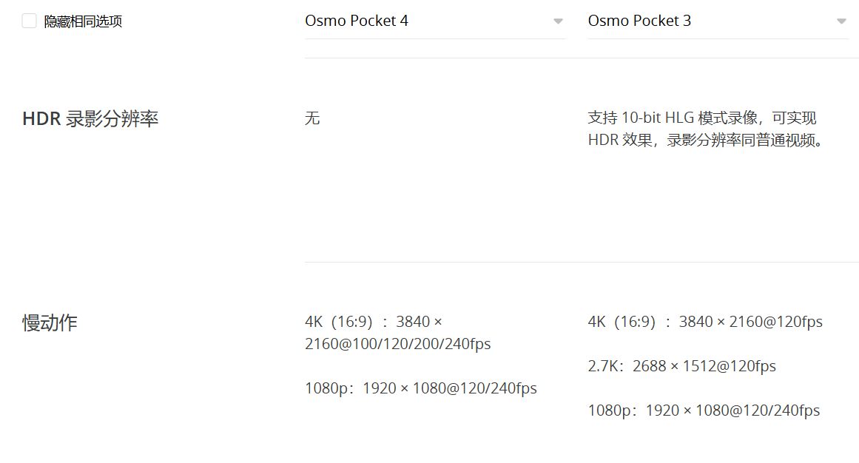Screen dimensions: 859x463
Task: Click the underline beneath the Osmo Pocket 3 selector
Action: click(718, 38)
